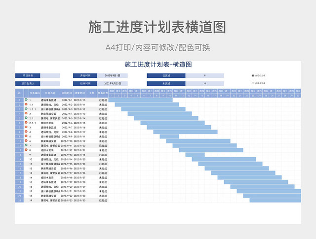Click the red cross icon for task code 2.1.1
This screenshot has width=316, height=239.
point(26,122)
